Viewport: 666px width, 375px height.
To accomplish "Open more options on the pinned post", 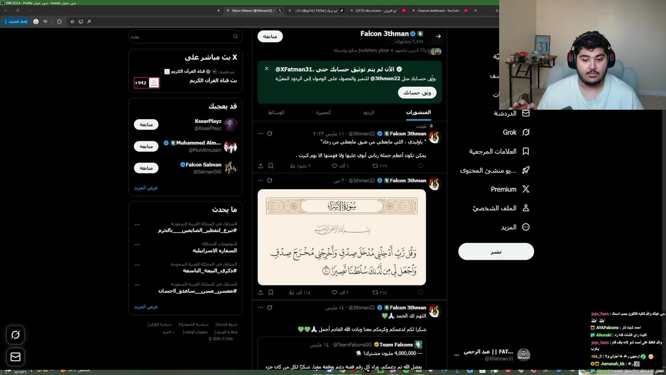I will coord(261,134).
